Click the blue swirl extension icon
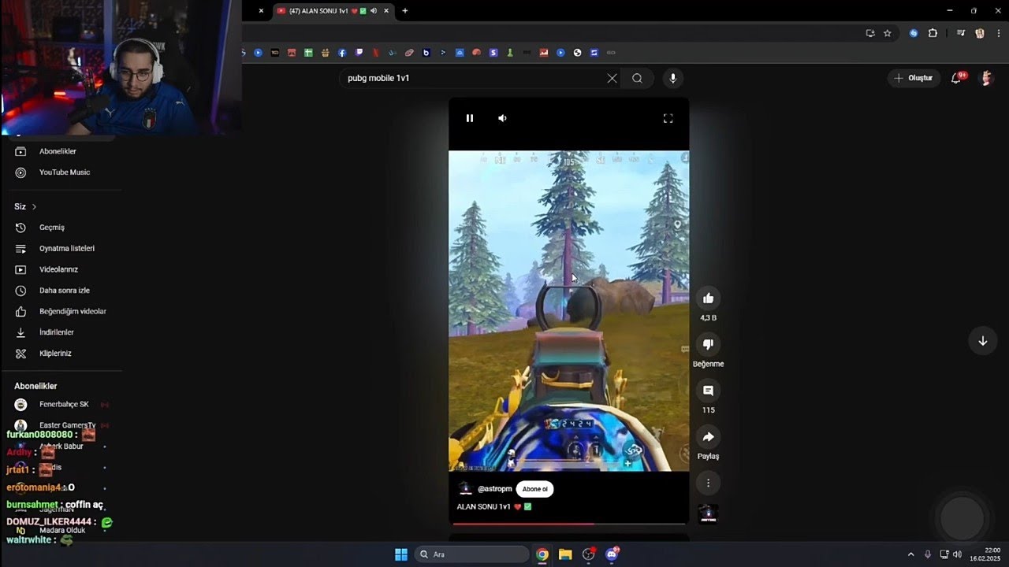Viewport: 1009px width, 567px height. pyautogui.click(x=914, y=33)
